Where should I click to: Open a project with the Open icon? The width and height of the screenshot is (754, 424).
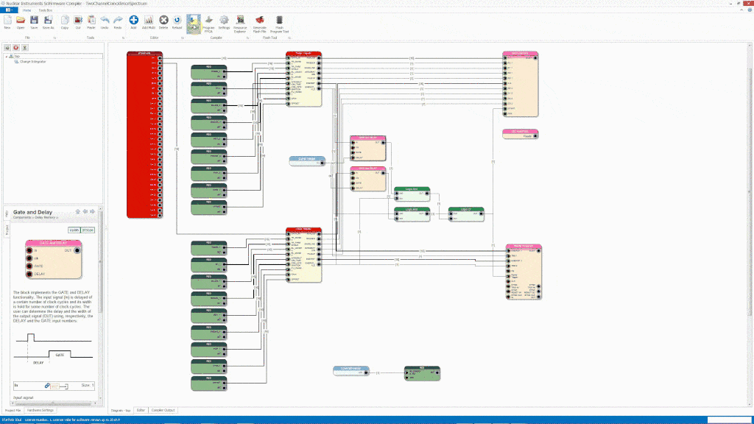tap(21, 22)
